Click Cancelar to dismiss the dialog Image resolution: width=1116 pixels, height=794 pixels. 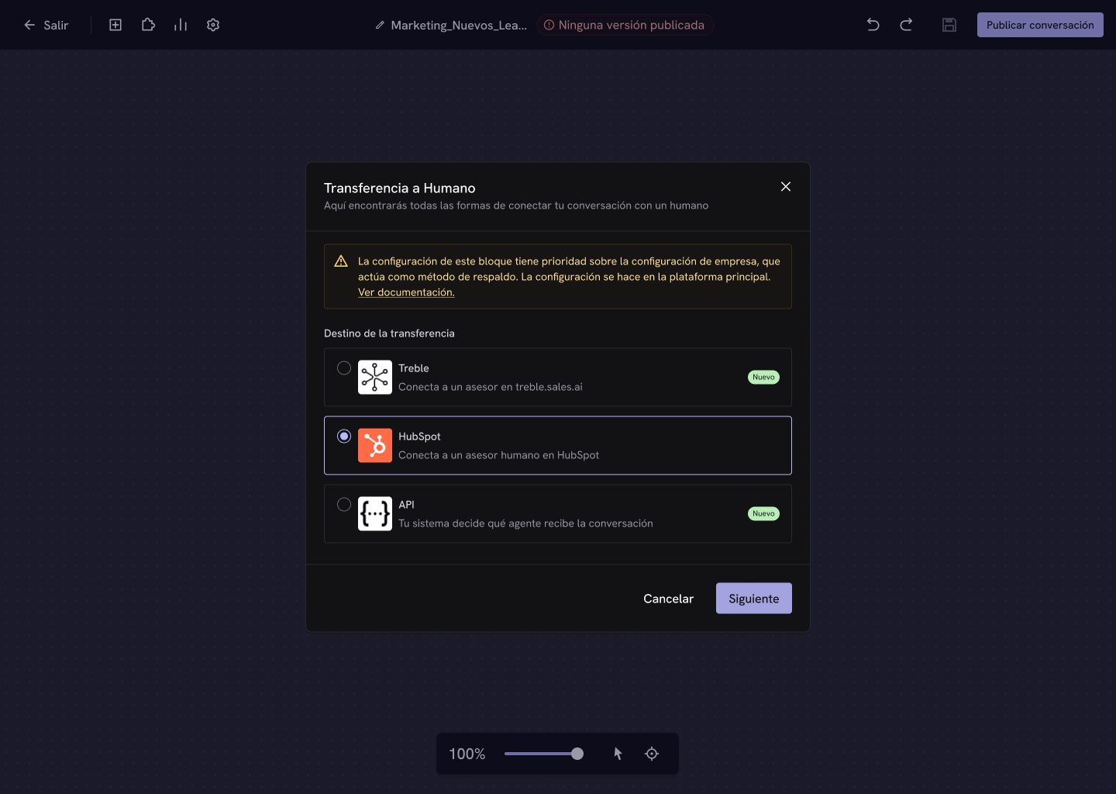tap(668, 599)
